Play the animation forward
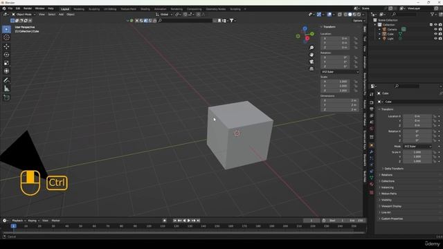443x249 pixels. pyautogui.click(x=189, y=221)
